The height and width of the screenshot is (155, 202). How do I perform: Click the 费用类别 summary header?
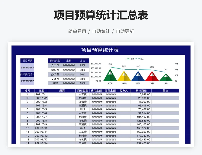click(x=55, y=61)
